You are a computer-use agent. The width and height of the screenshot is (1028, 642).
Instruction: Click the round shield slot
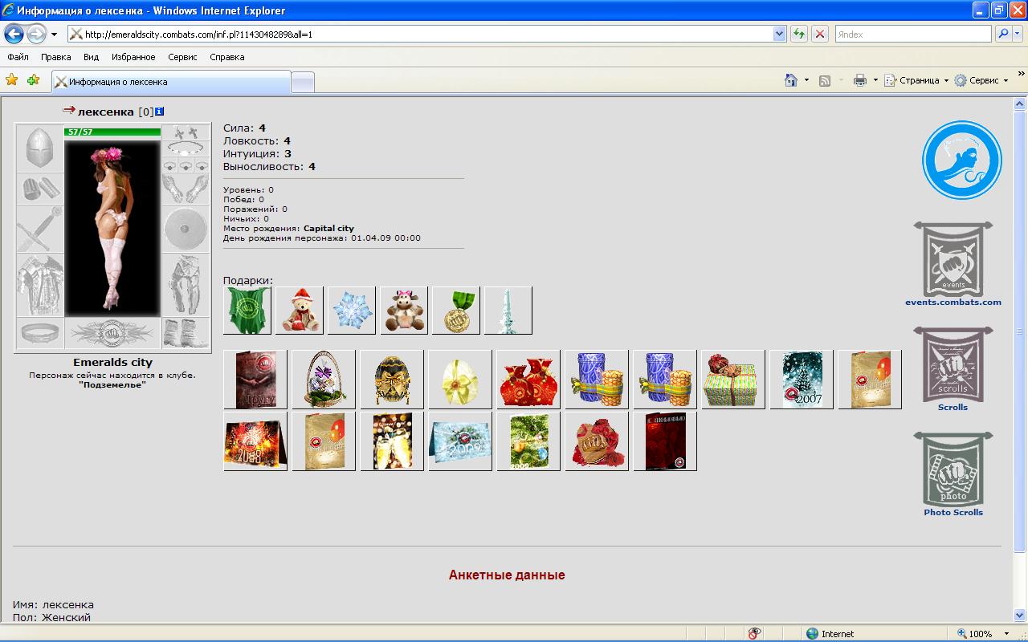(186, 229)
